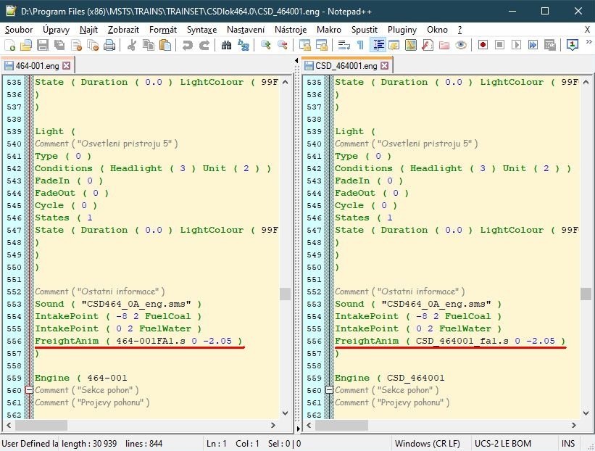Click the Undo arrow icon

188,45
